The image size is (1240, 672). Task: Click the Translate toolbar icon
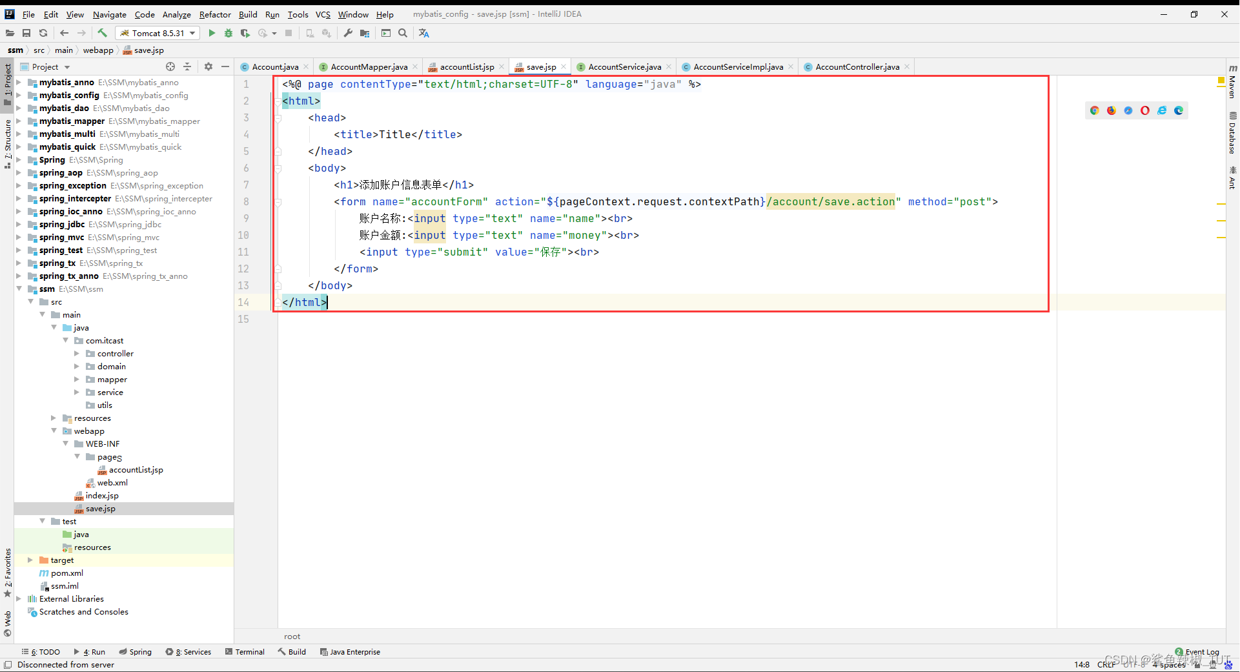[x=423, y=33]
